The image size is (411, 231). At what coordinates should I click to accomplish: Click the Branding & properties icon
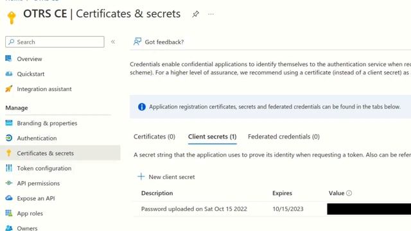coord(8,123)
